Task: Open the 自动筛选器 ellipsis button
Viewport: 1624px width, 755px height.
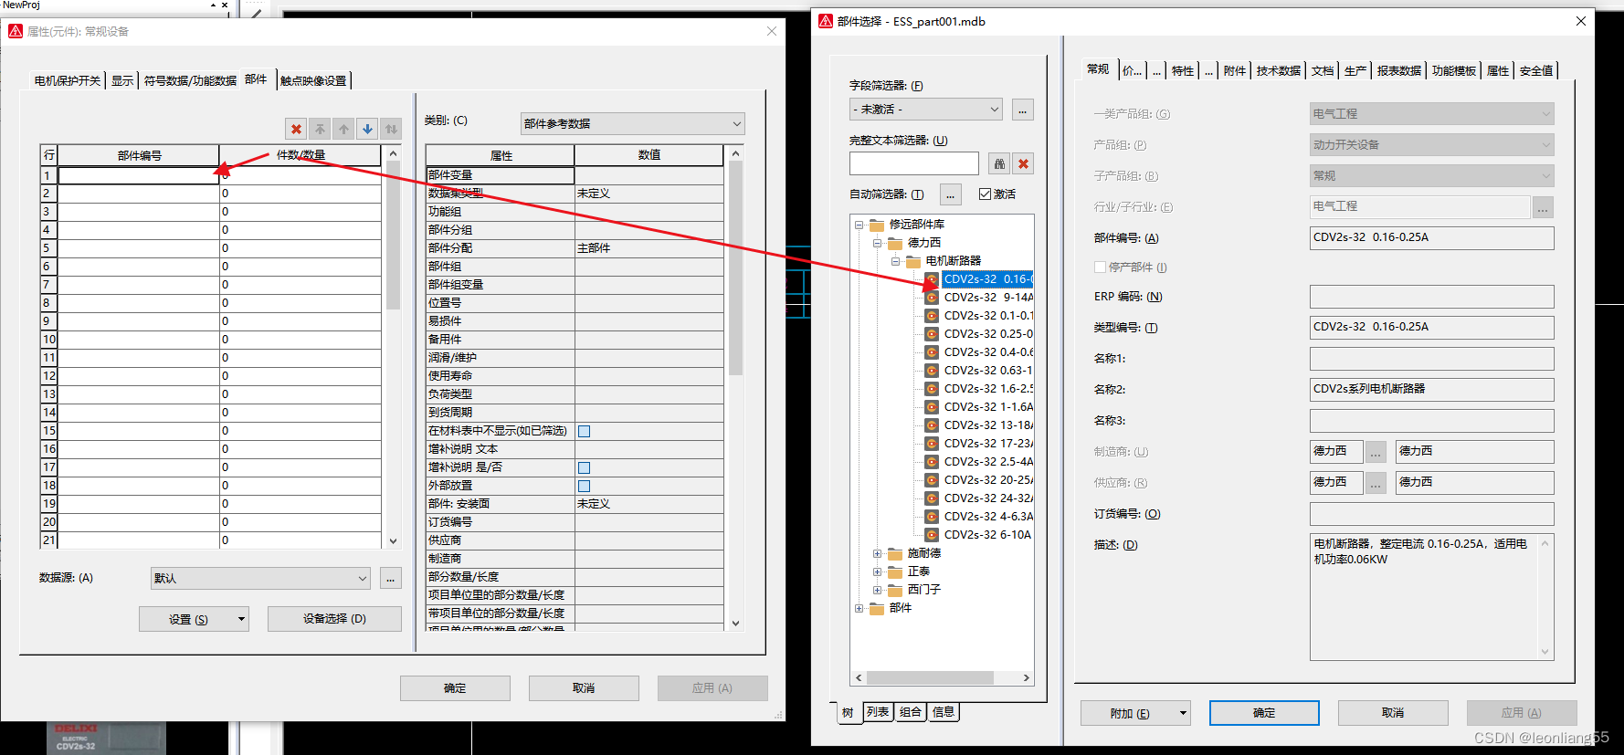Action: pyautogui.click(x=951, y=194)
